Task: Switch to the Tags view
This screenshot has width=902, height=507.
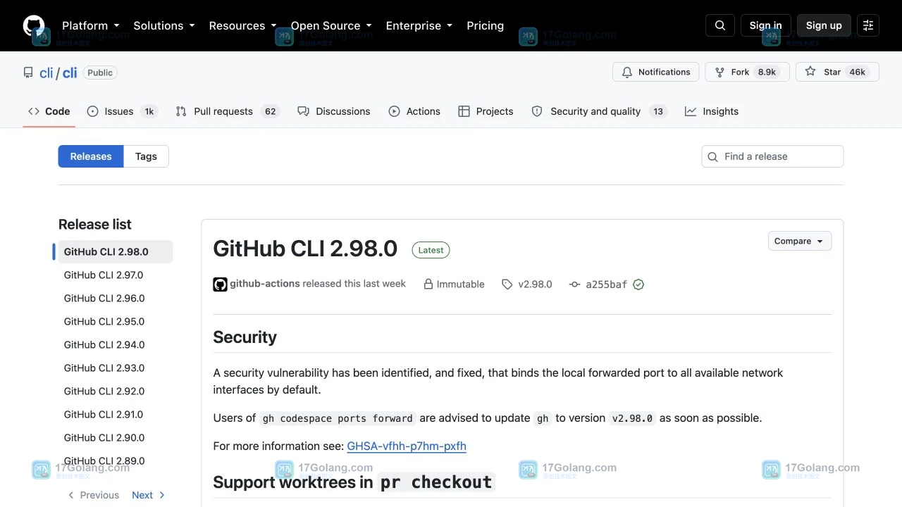Action: (146, 156)
